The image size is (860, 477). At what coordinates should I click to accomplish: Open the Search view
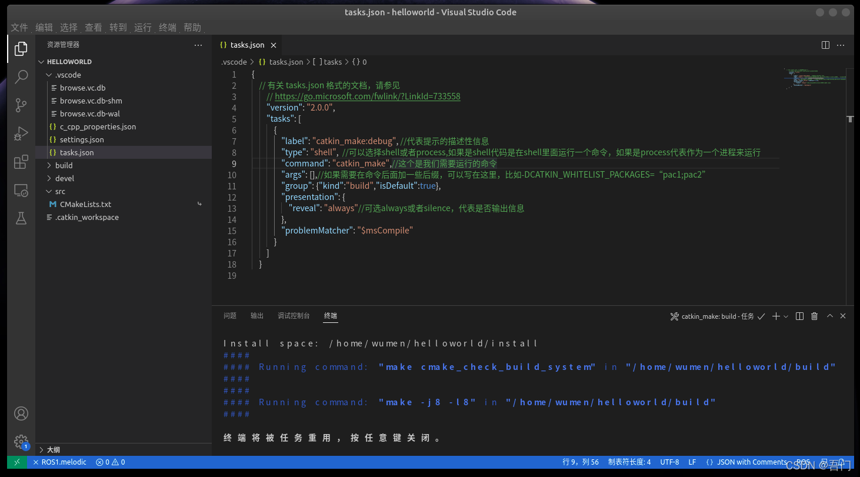click(21, 76)
